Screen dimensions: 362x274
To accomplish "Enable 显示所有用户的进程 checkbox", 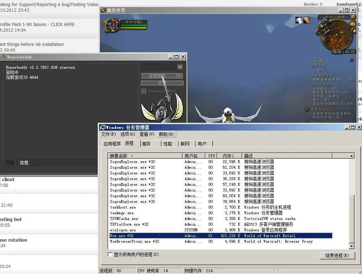I will pyautogui.click(x=110, y=254).
